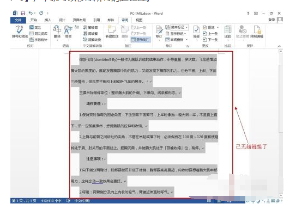This screenshot has width=302, height=210.
Task: Click the user account avatar picture
Action: click(x=280, y=20)
